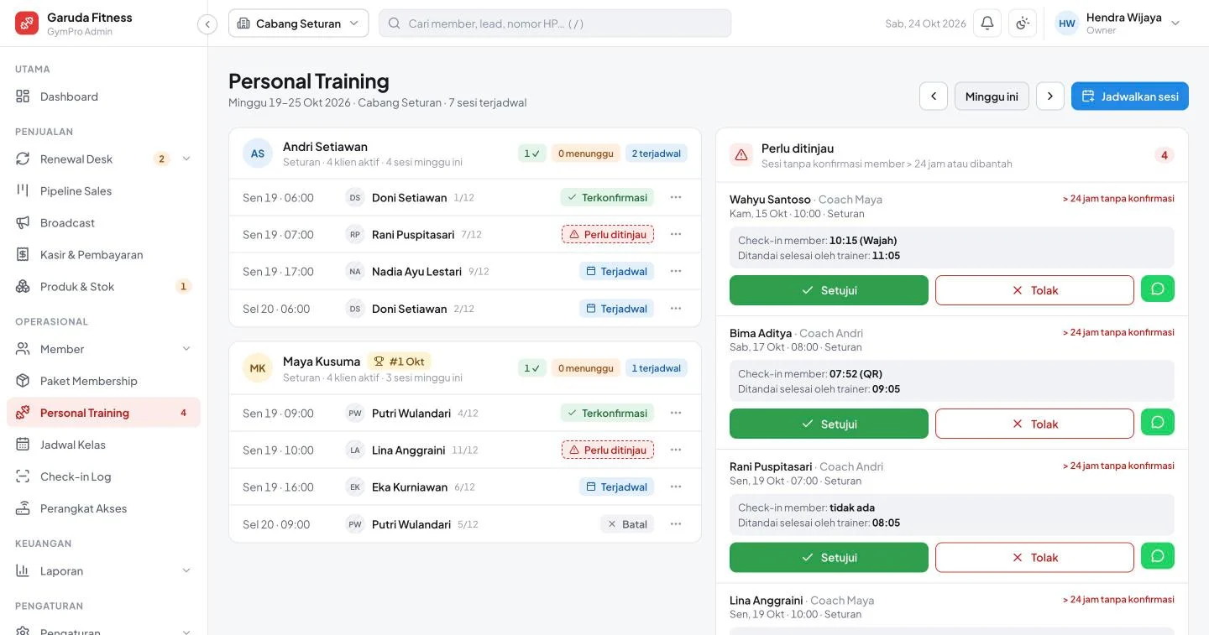Click Andri Setiawan's 2 terjadwal chip
Viewport: 1209px width, 635px height.
point(657,154)
